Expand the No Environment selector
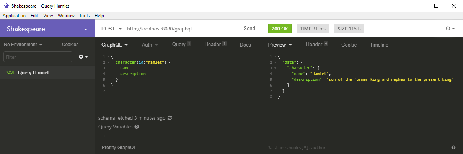 pyautogui.click(x=23, y=45)
